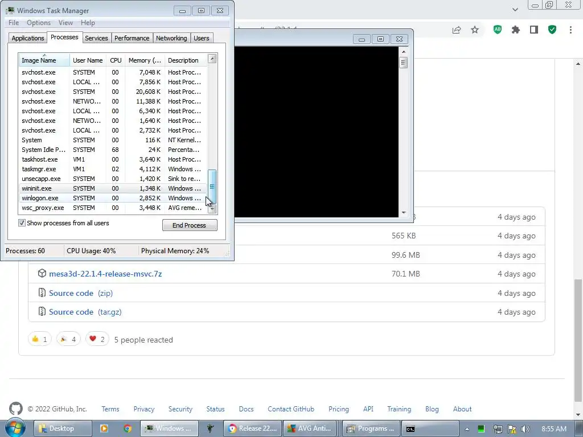Click the network tray icon
Screen dimensions: 583x437
tap(498, 429)
